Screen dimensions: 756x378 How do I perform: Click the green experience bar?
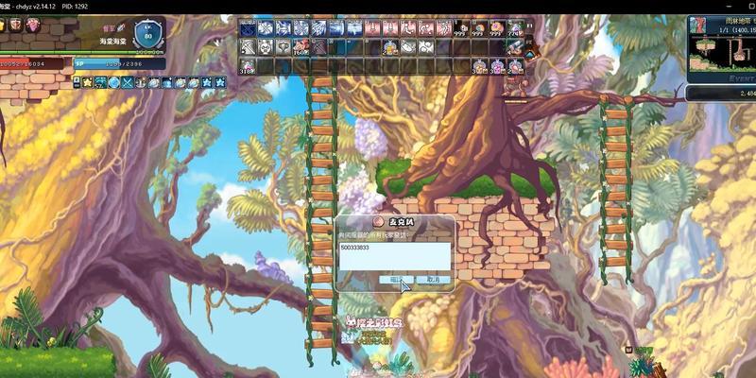pos(82,52)
